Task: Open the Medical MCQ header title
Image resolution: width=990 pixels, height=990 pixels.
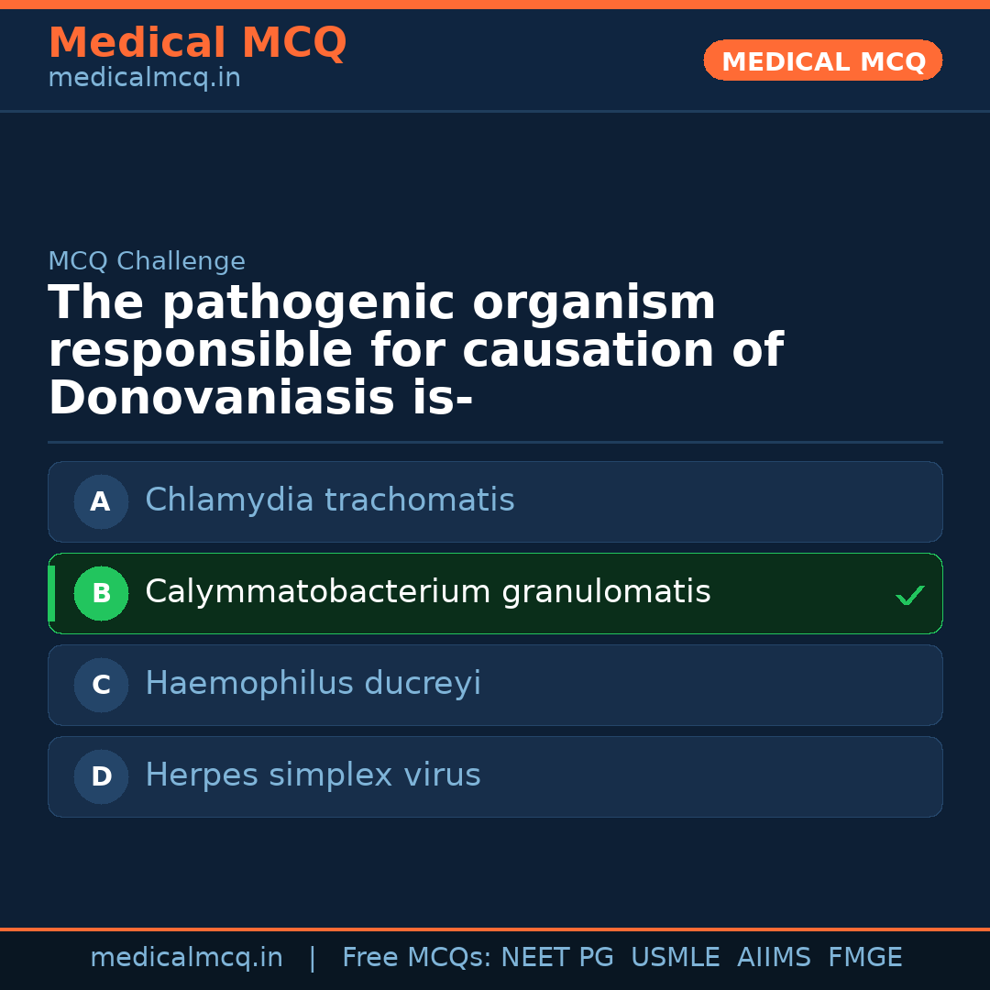Action: (197, 43)
